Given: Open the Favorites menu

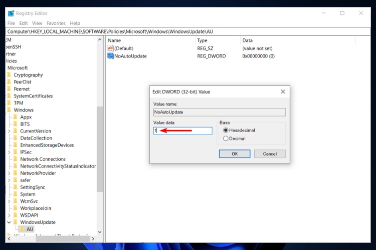Looking at the screenshot, I should point(56,23).
